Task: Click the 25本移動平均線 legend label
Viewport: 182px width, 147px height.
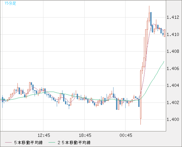Action: 74,143
